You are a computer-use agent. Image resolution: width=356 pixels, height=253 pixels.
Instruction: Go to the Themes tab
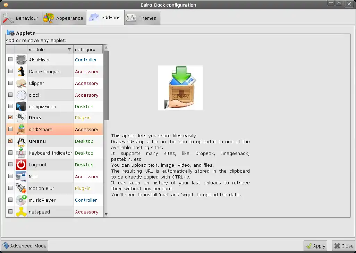tap(142, 18)
